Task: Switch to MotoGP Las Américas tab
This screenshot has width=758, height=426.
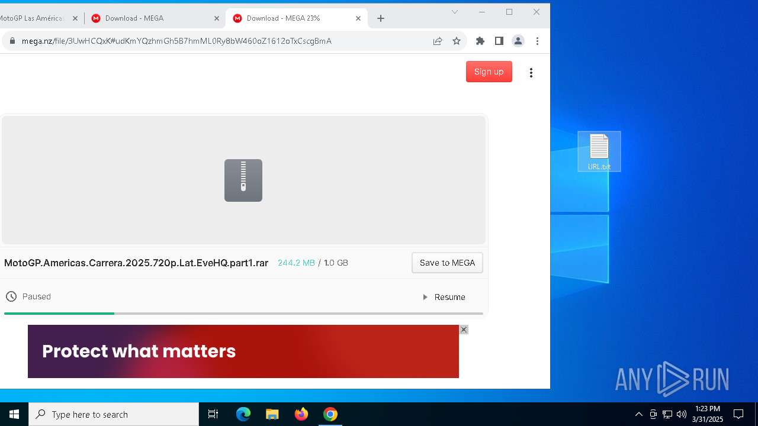Action: [x=33, y=18]
